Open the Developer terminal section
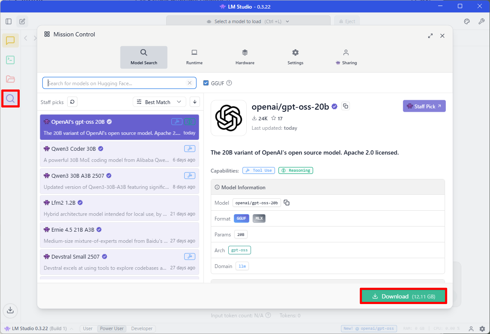Image resolution: width=490 pixels, height=334 pixels. tap(10, 60)
